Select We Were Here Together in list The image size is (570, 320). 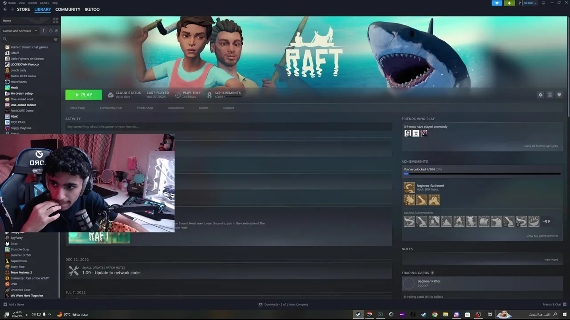point(27,296)
